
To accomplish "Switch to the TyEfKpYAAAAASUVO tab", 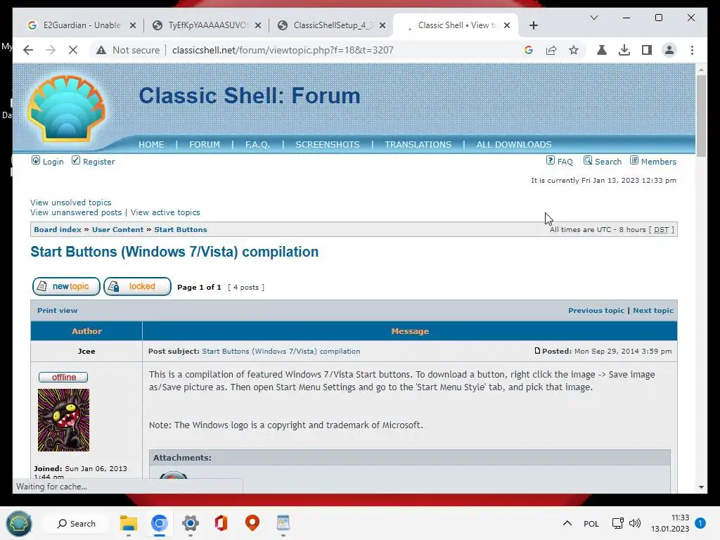I will pyautogui.click(x=207, y=25).
